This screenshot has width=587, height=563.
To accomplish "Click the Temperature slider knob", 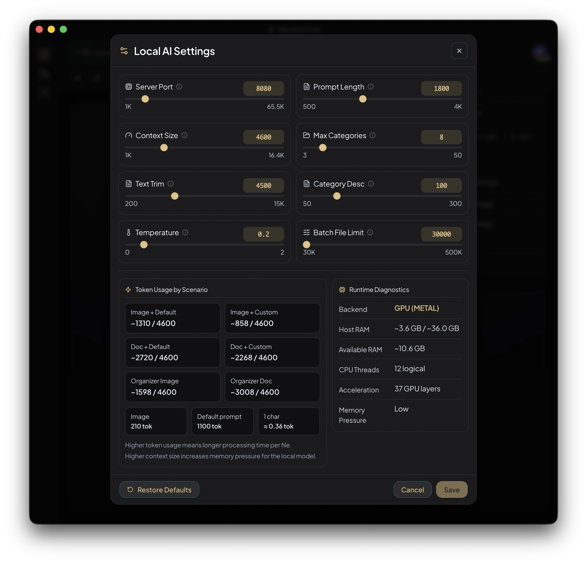I will point(144,245).
